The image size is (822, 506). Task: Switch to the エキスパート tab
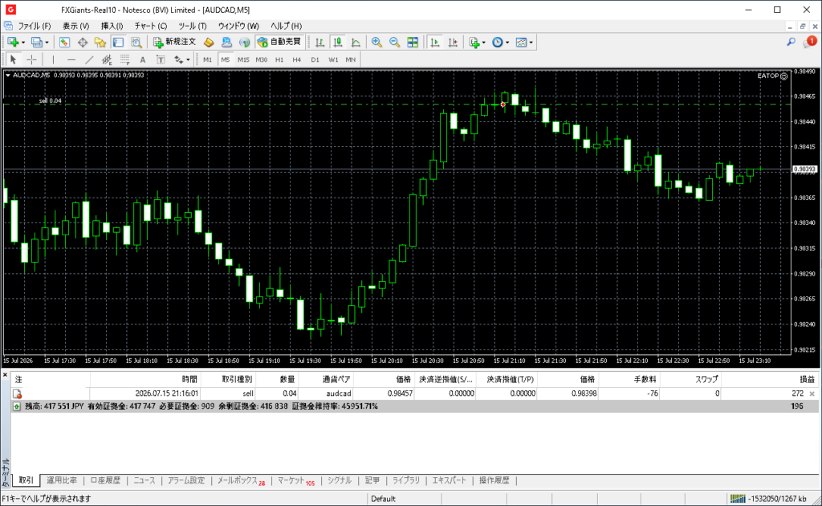450,480
